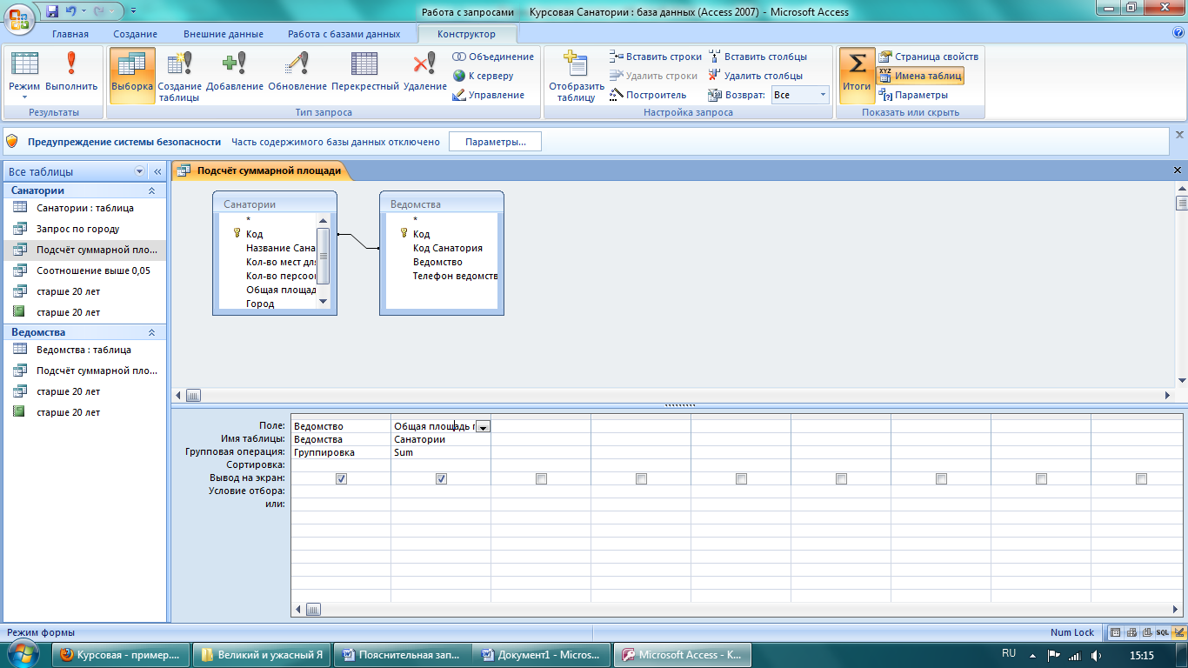This screenshot has height=668, width=1188.
Task: Open Работа с базами данных tab
Action: pos(344,34)
